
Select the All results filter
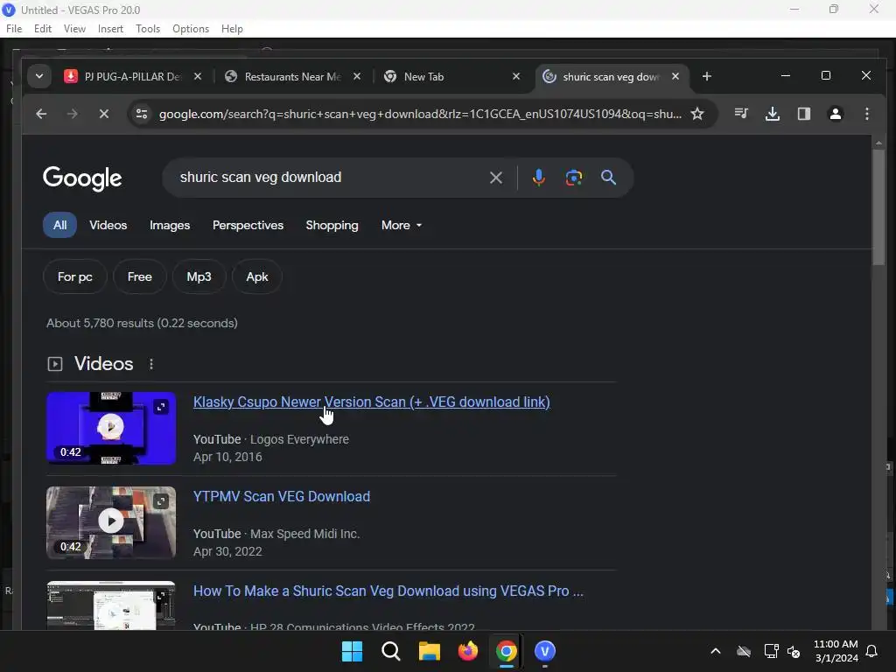[60, 225]
